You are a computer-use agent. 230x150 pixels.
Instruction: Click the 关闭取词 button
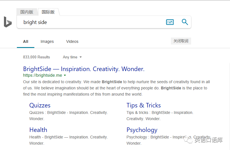point(181,41)
